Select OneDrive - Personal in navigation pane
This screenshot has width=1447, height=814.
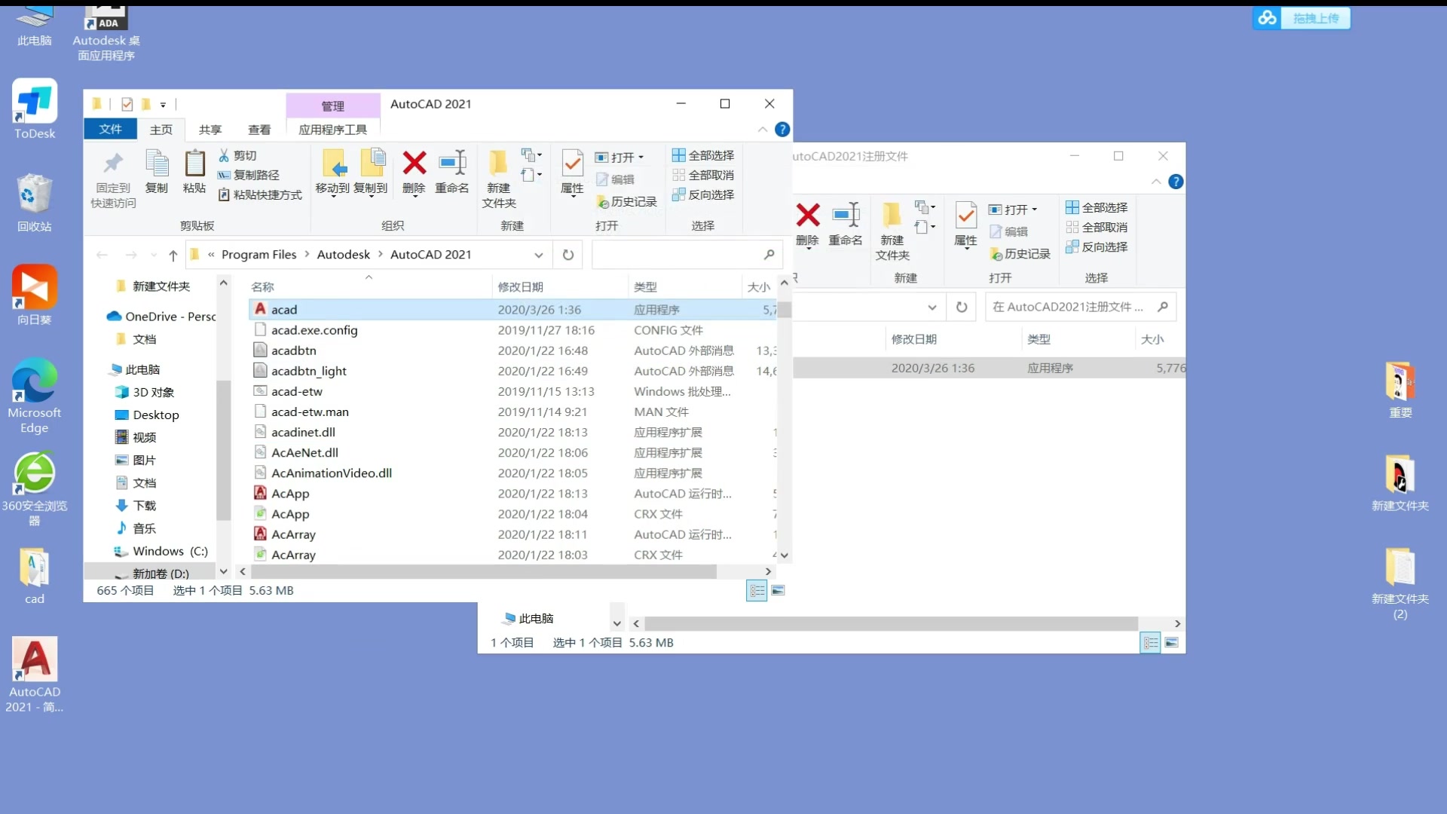(x=161, y=317)
